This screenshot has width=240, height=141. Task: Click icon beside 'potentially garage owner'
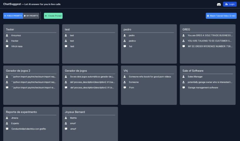point(183,82)
